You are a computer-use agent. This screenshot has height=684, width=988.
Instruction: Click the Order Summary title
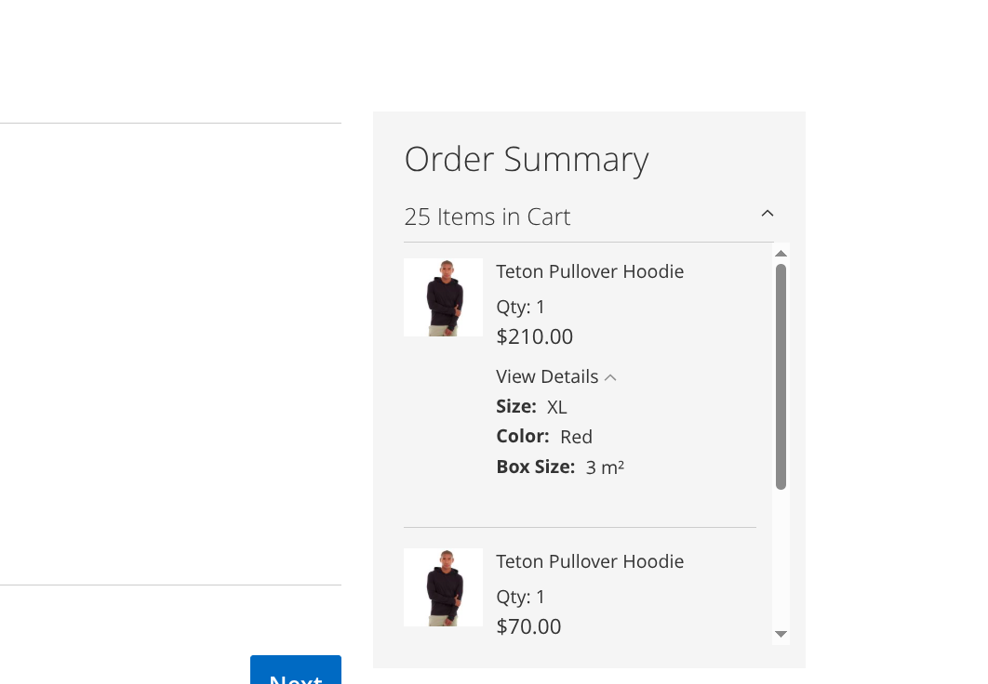[x=526, y=159]
